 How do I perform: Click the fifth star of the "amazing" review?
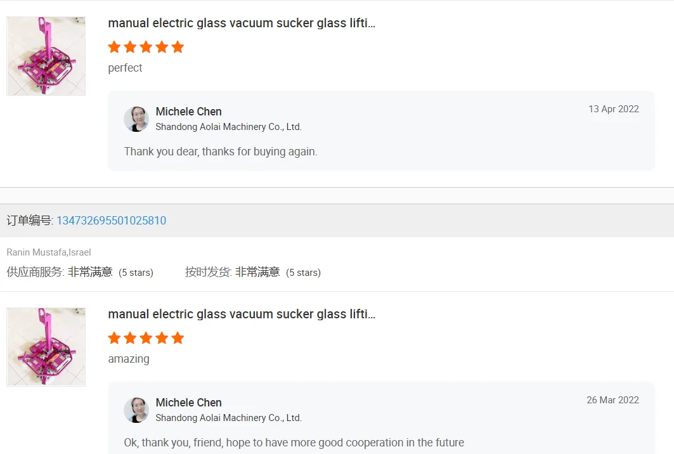(178, 338)
